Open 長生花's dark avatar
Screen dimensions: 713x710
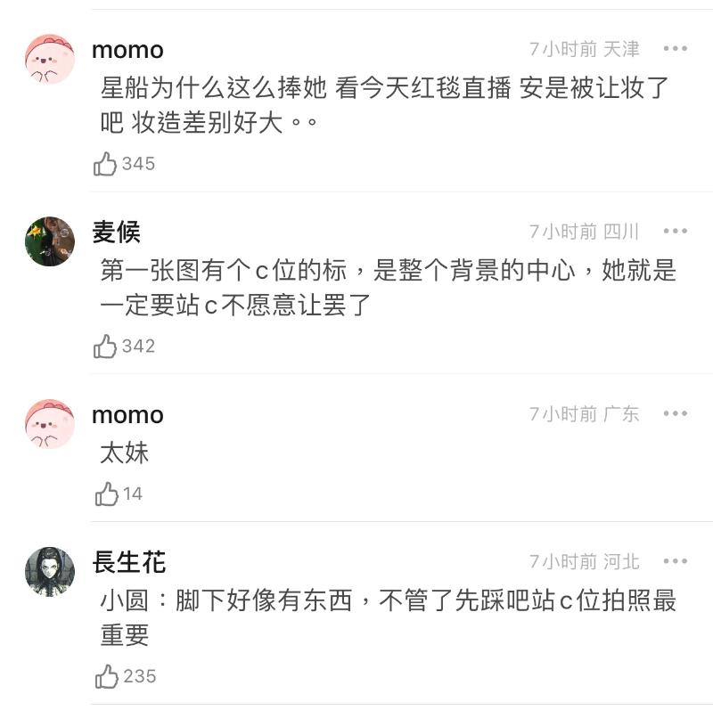[x=49, y=572]
